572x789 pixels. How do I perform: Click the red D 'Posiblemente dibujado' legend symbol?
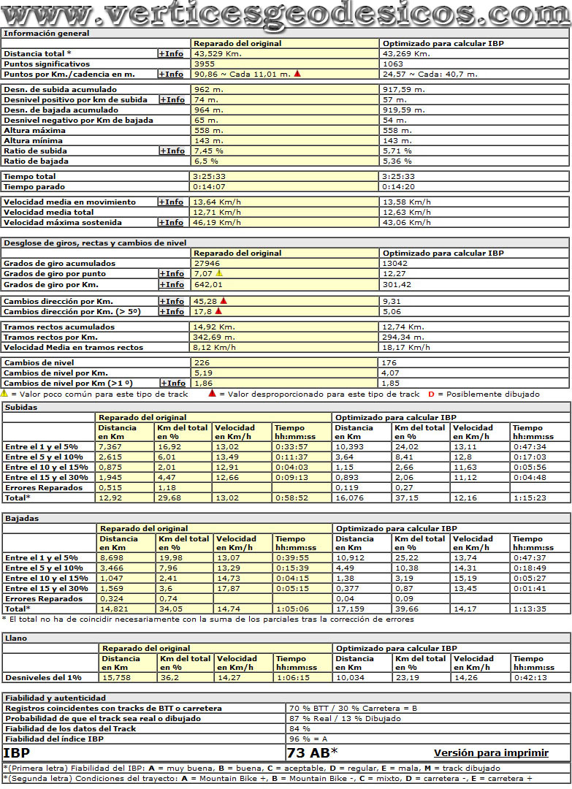tap(431, 394)
